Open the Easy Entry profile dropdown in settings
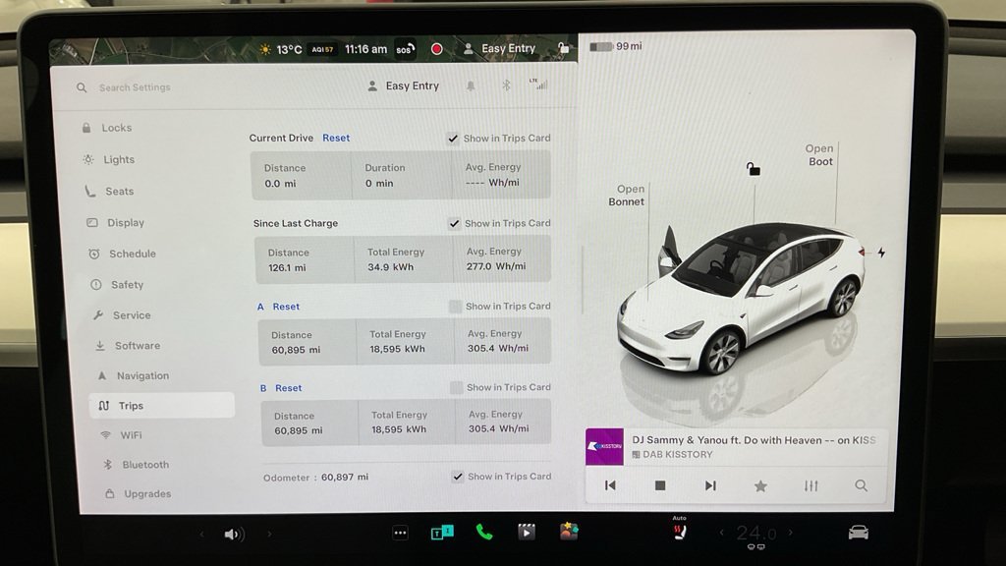 point(403,86)
